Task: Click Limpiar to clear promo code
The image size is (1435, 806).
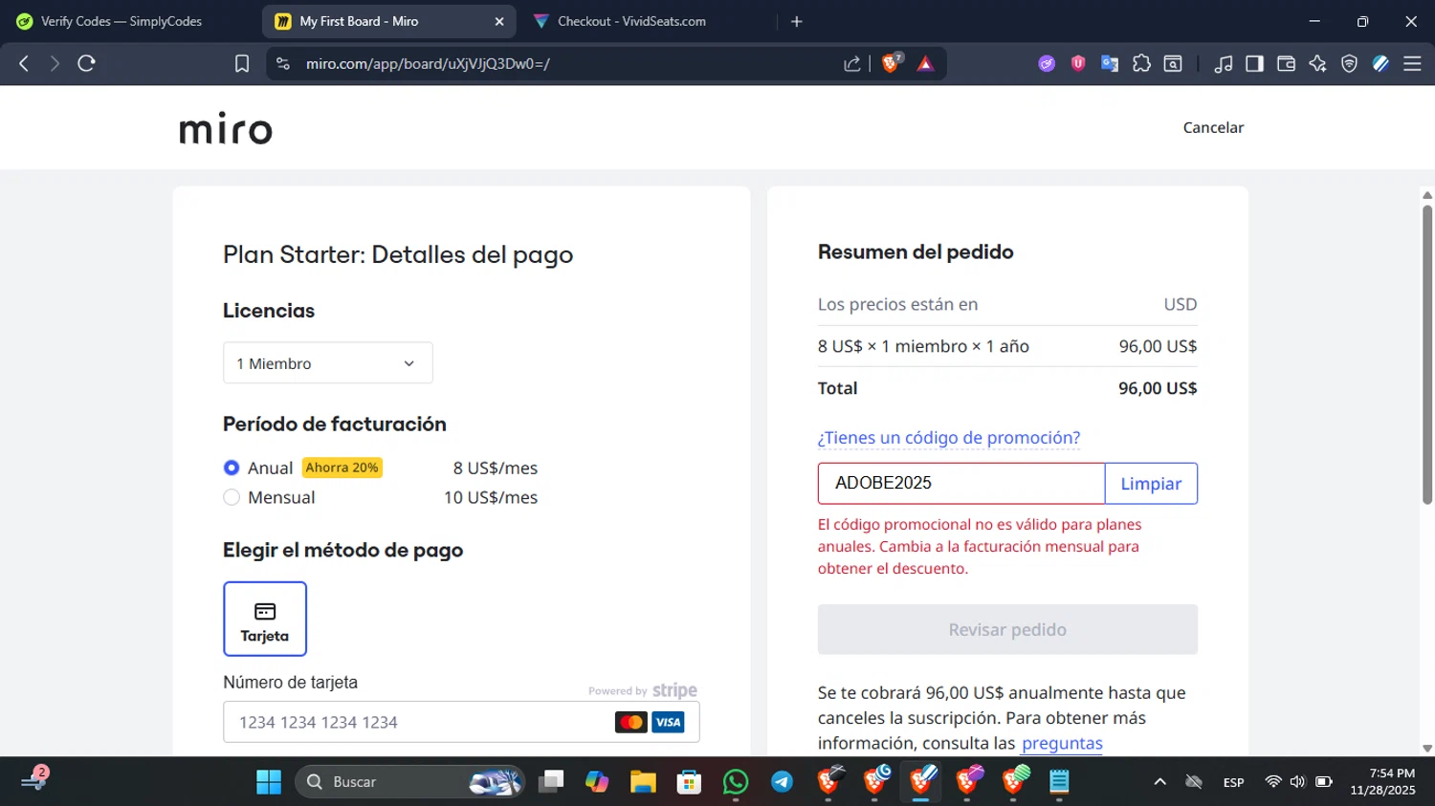Action: 1151,484
